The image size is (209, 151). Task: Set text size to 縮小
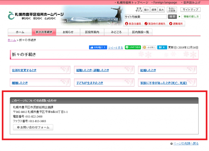point(146,10)
